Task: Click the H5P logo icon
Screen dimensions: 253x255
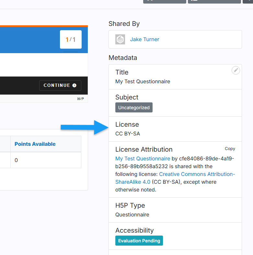Action: click(81, 99)
